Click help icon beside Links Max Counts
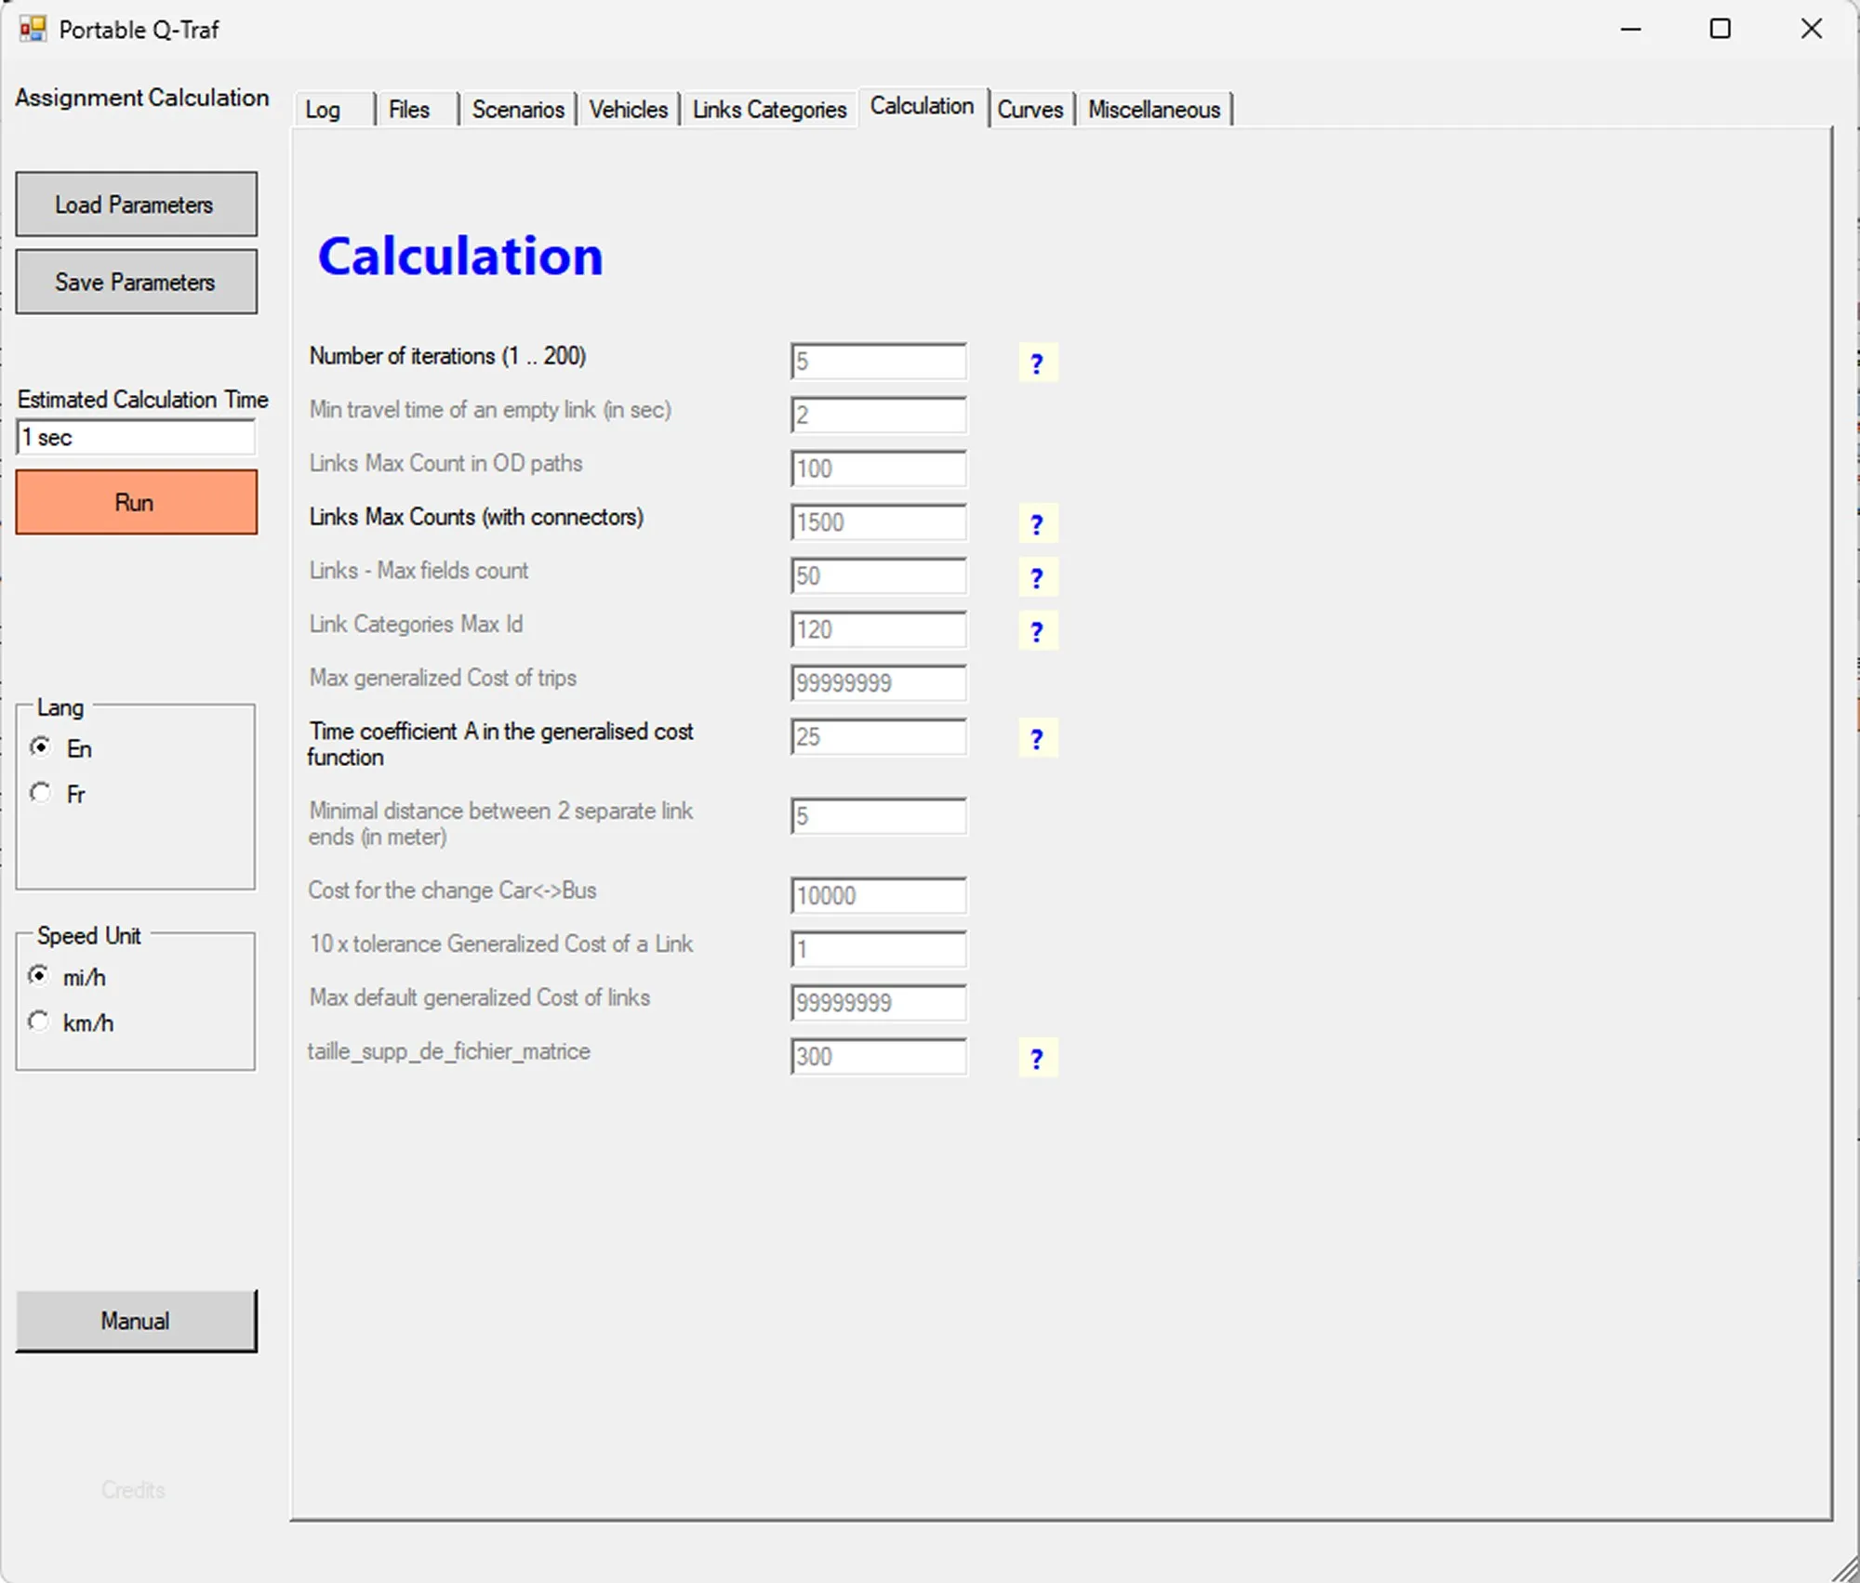Viewport: 1860px width, 1583px height. tap(1036, 523)
